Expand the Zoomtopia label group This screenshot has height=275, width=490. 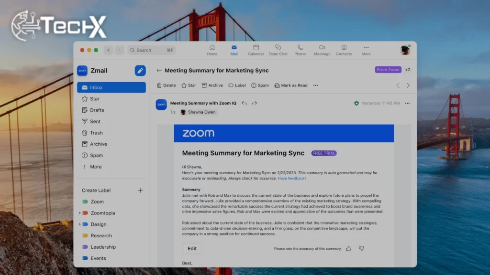80,213
